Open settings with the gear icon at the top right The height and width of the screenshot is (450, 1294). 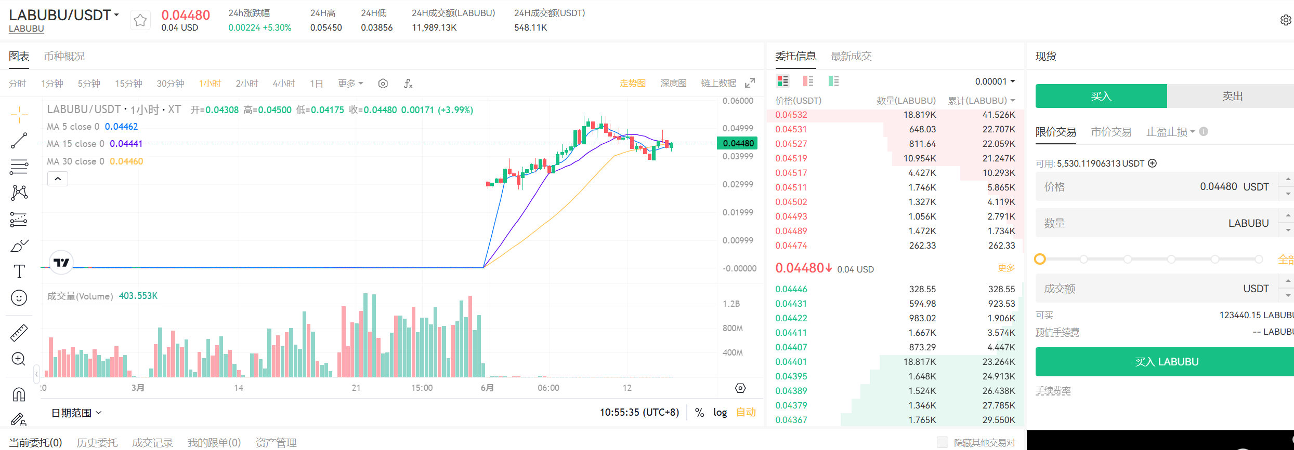(1285, 20)
